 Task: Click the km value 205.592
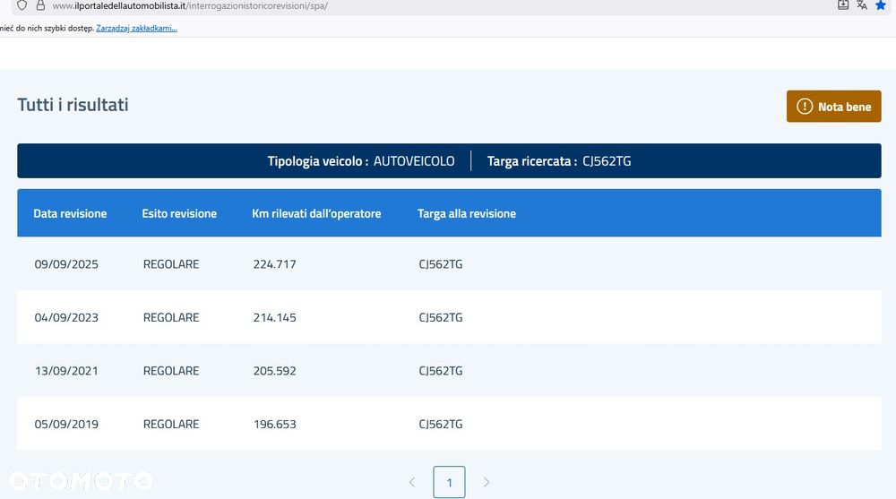(275, 370)
